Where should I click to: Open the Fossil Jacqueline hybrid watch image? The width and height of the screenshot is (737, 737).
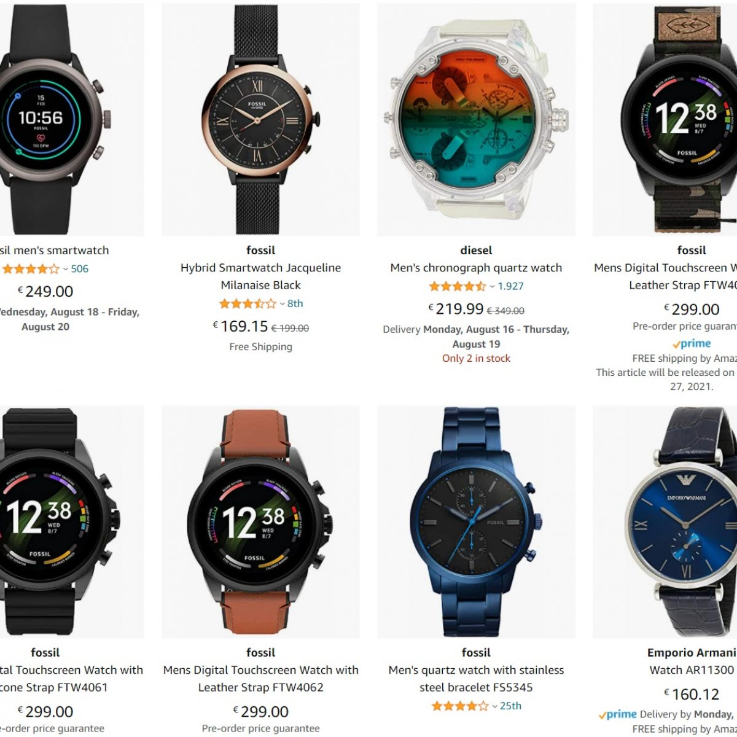(x=260, y=120)
